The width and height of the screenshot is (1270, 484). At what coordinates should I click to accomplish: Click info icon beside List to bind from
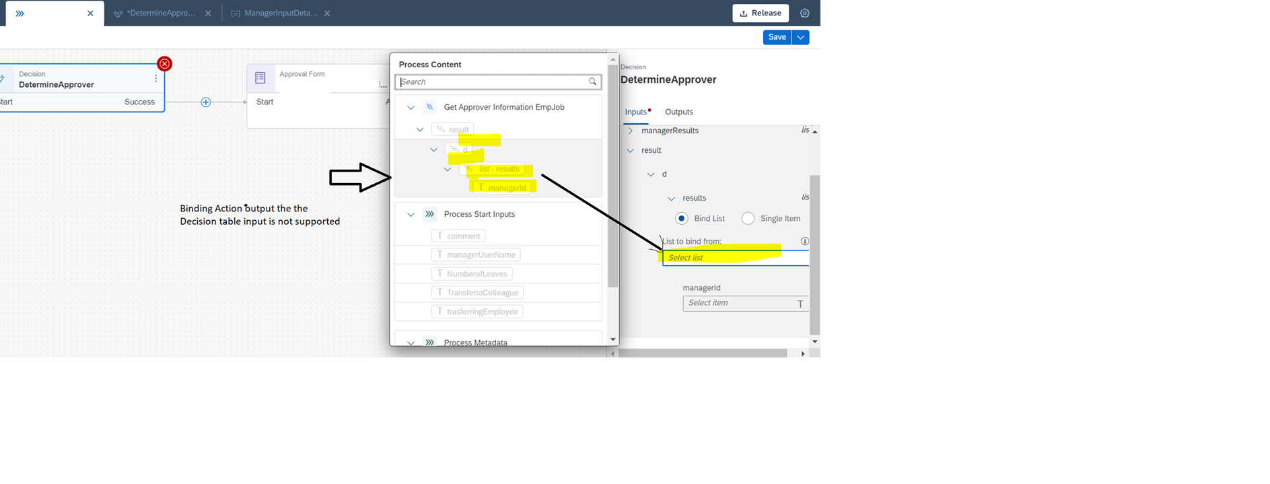[x=804, y=241]
